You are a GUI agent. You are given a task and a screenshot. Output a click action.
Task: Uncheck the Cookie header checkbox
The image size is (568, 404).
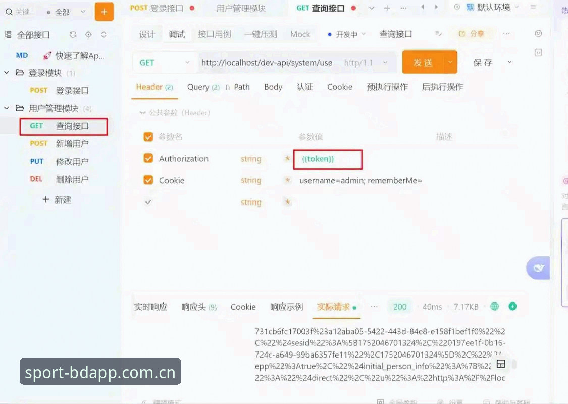[x=148, y=180]
